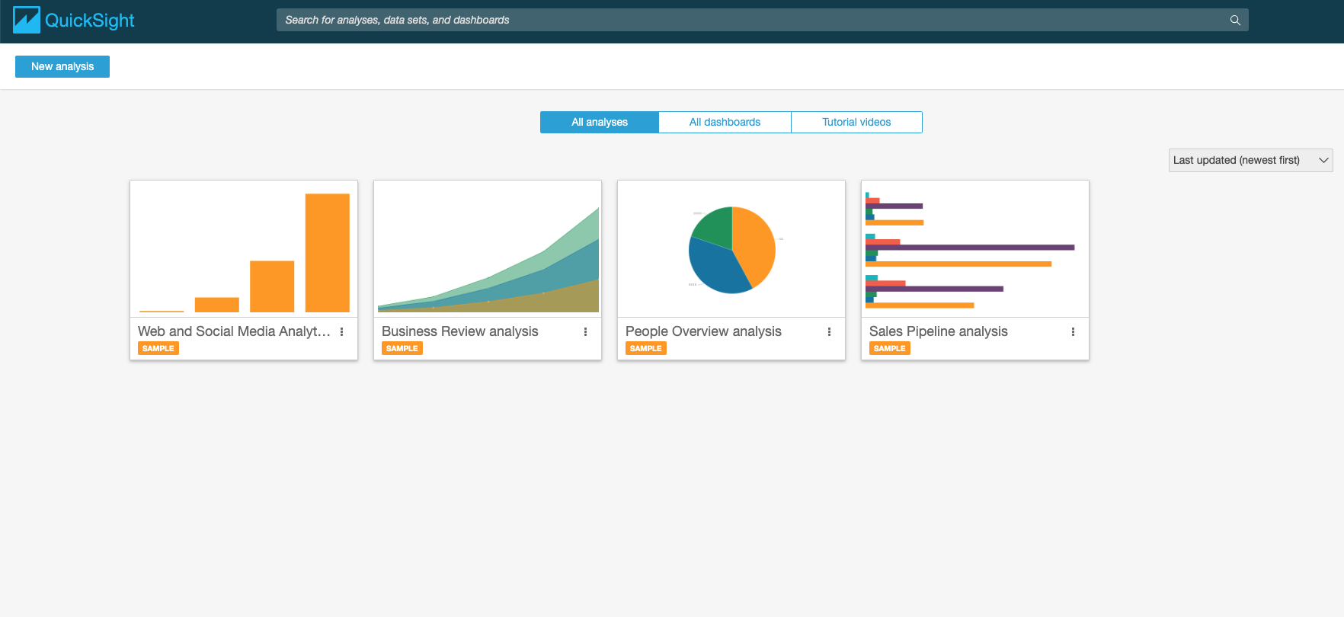This screenshot has width=1344, height=617.
Task: Select the Tutorial videos tab
Action: pos(856,122)
